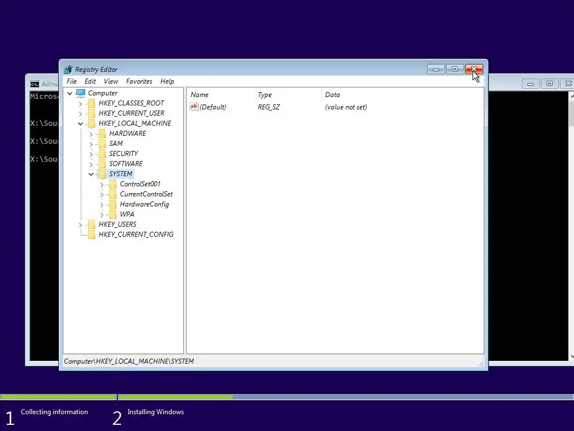Click the Installing Windows progress bar
The width and height of the screenshot is (574, 431).
[x=346, y=397]
